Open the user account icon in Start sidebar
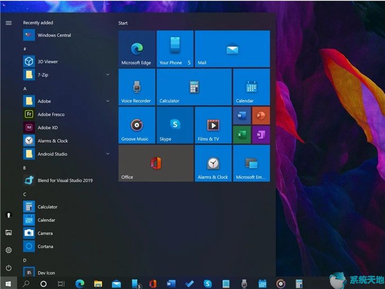This screenshot has height=289, width=385. pyautogui.click(x=8, y=215)
